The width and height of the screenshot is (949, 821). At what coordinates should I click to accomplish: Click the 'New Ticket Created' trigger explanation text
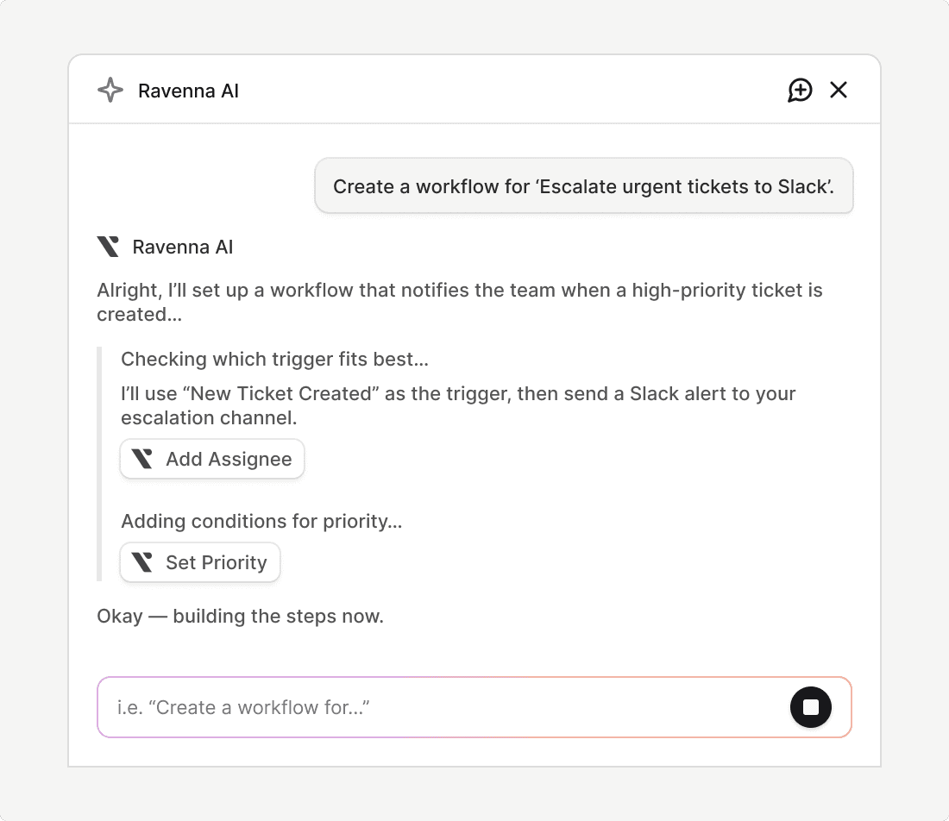click(x=457, y=405)
